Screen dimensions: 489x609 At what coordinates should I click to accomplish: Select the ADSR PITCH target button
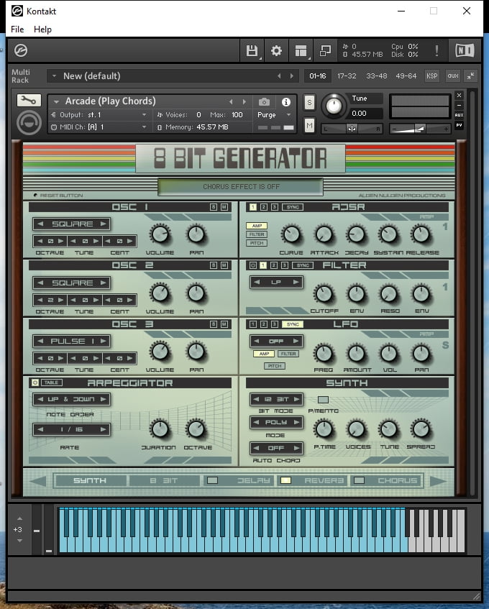coord(257,243)
